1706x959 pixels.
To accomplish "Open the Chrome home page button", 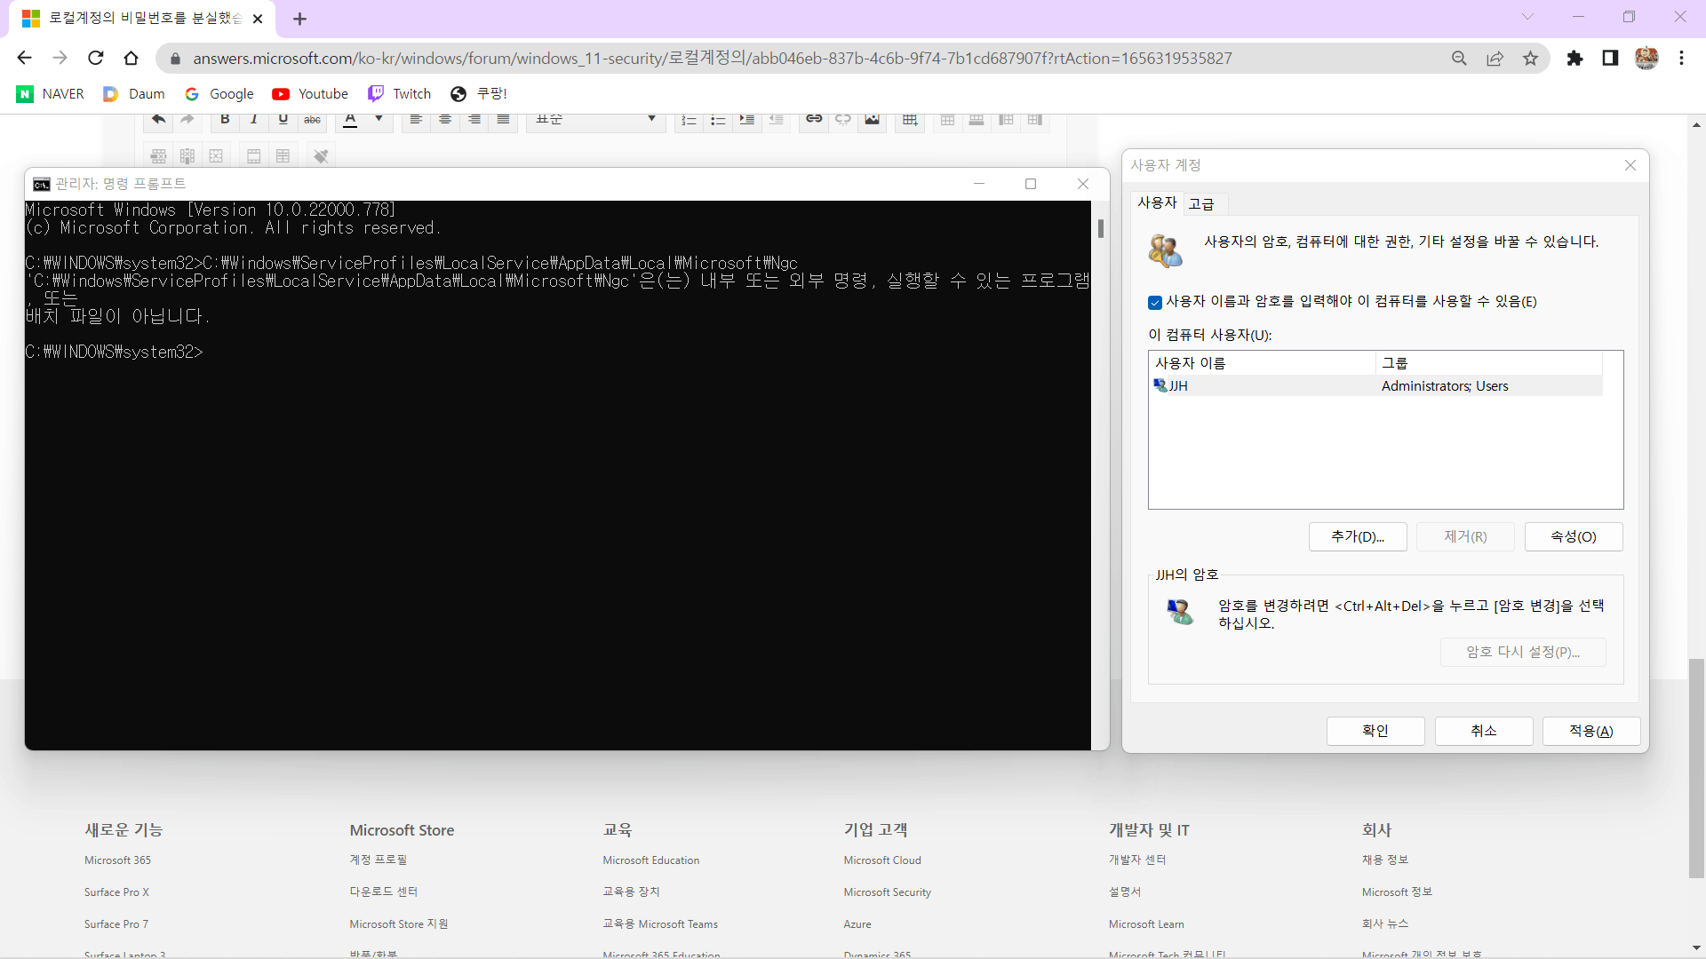I will point(132,58).
